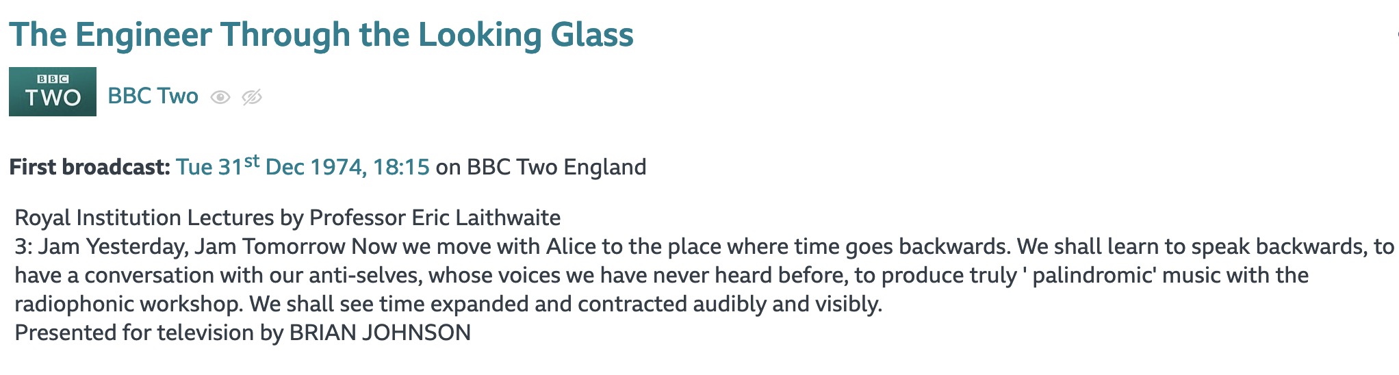Toggle the eye watched icon
The width and height of the screenshot is (1399, 375).
click(220, 97)
